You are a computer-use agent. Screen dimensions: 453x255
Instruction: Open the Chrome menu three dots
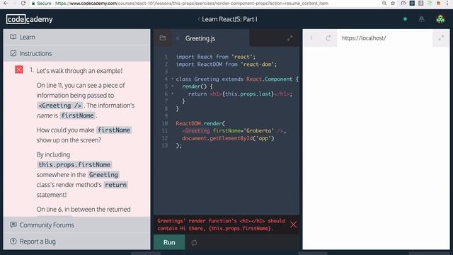(447, 3)
